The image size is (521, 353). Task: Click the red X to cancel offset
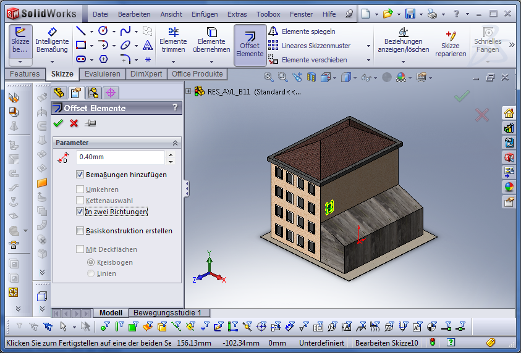[x=74, y=123]
